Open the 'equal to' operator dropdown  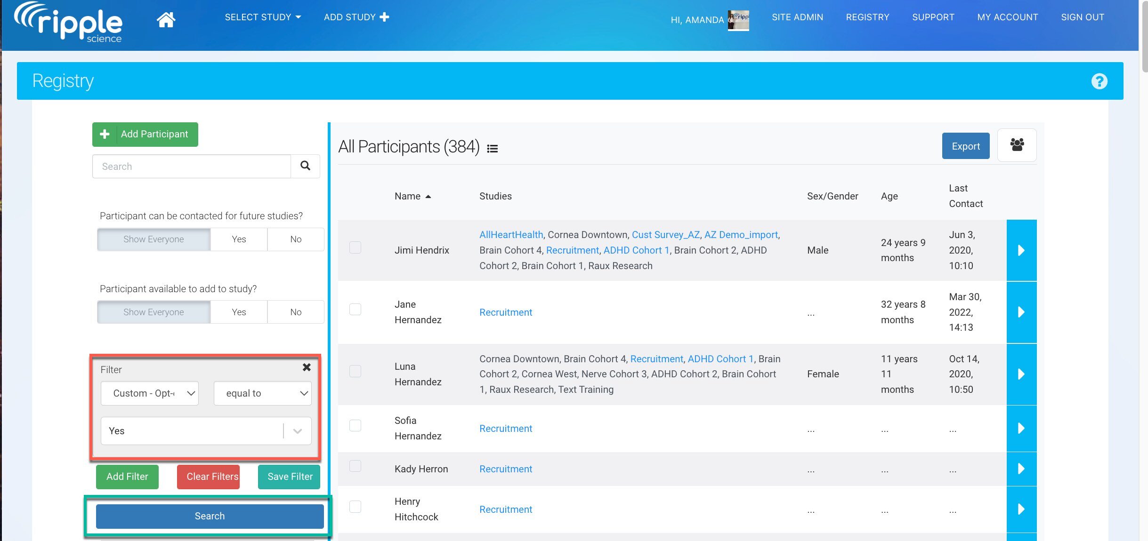(x=262, y=393)
